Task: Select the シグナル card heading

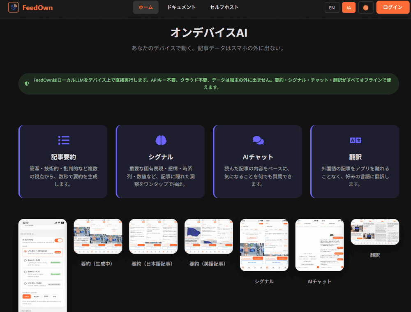Action: (x=161, y=157)
